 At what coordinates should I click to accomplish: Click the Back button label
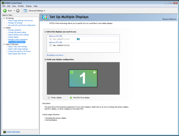[10, 11]
